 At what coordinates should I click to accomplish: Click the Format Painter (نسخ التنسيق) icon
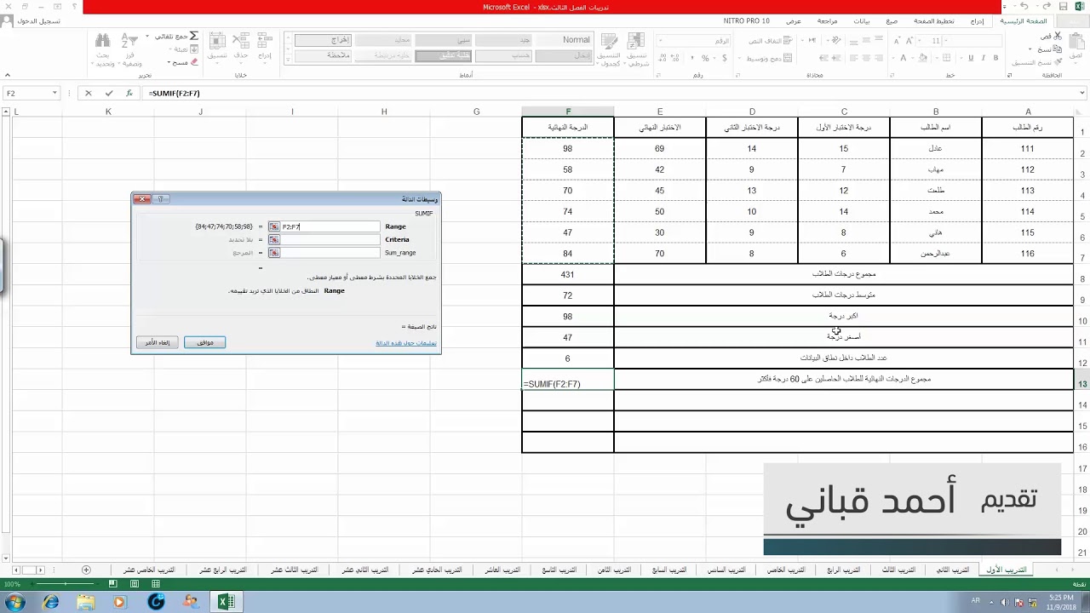tap(1057, 62)
